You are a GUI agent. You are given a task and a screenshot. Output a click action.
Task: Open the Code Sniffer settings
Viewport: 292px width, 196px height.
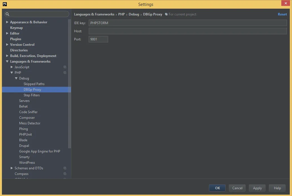[x=28, y=112]
